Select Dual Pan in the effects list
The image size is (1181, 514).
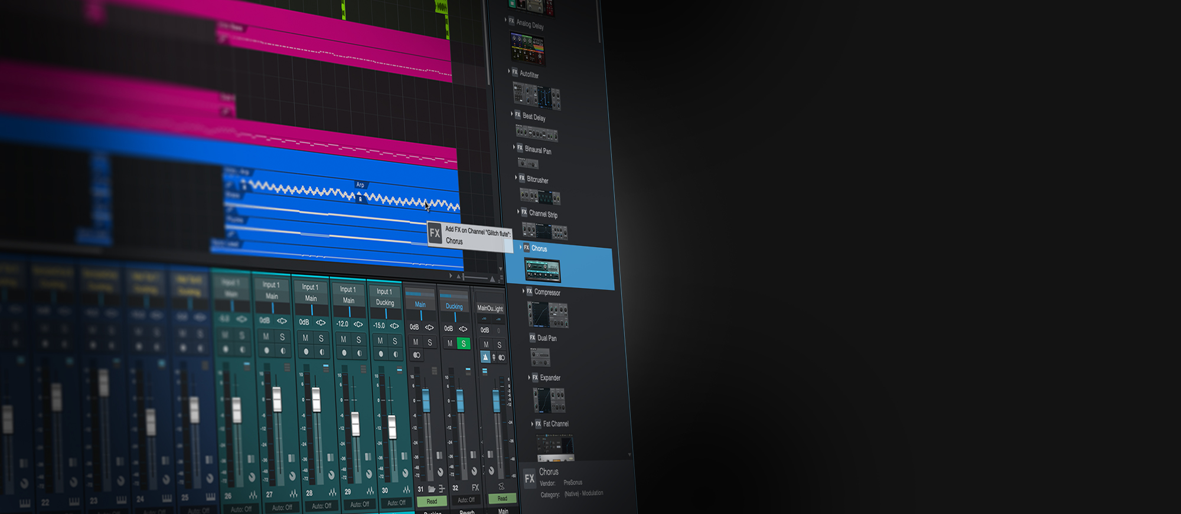(x=547, y=338)
